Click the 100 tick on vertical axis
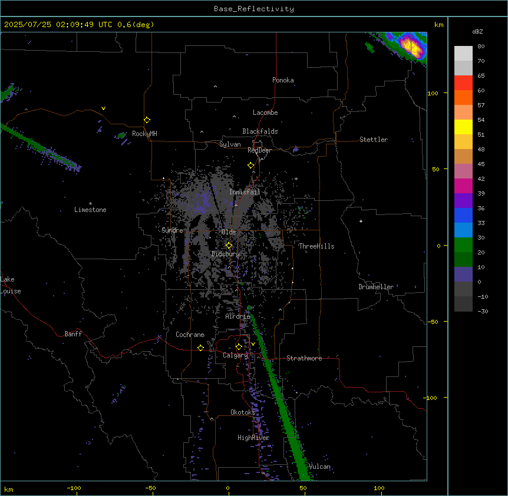This screenshot has width=508, height=496. pyautogui.click(x=433, y=93)
